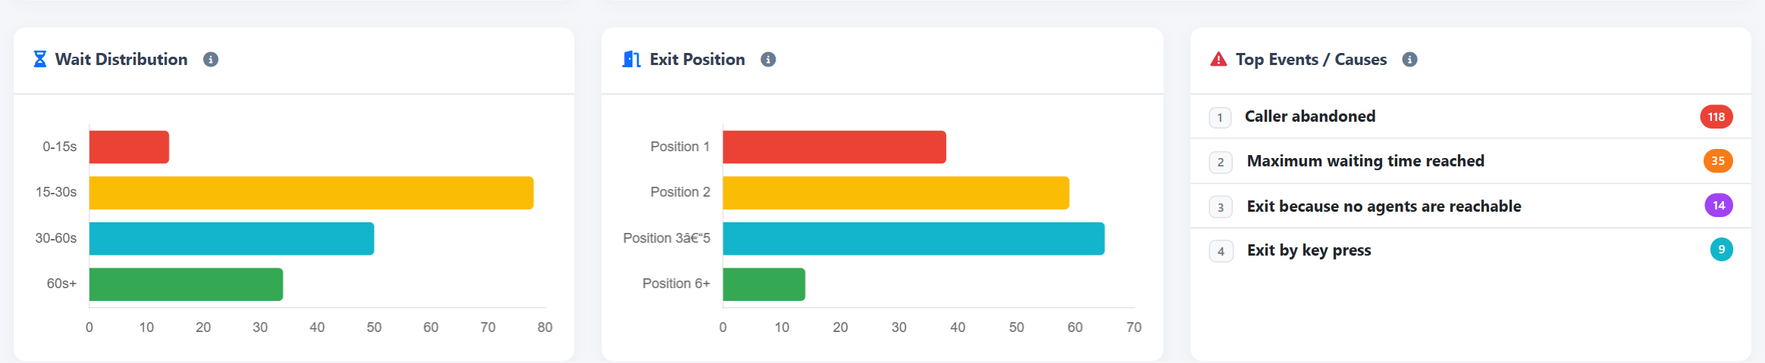Click the red 118 count badge
1765x363 pixels.
tap(1716, 116)
